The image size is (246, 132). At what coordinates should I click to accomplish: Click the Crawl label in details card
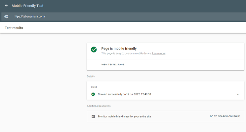click(94, 87)
